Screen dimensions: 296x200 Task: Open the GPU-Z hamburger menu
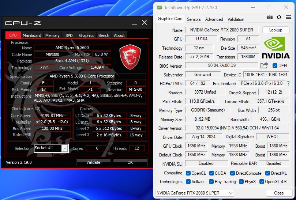tap(288, 17)
